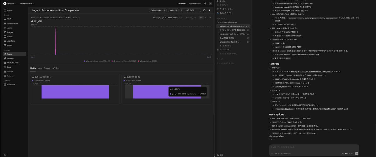Go to the previous month
The image size is (376, 157).
coord(182,10)
